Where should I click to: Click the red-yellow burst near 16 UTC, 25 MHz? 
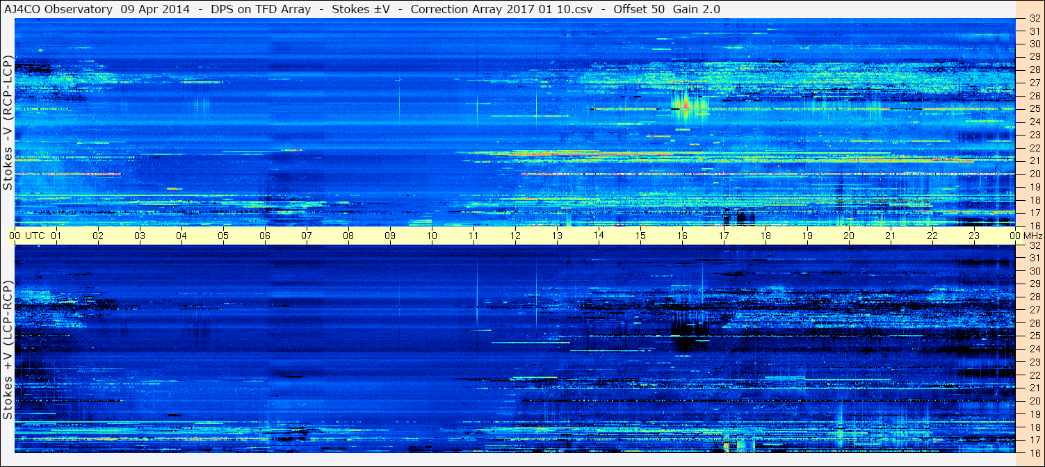pos(684,104)
